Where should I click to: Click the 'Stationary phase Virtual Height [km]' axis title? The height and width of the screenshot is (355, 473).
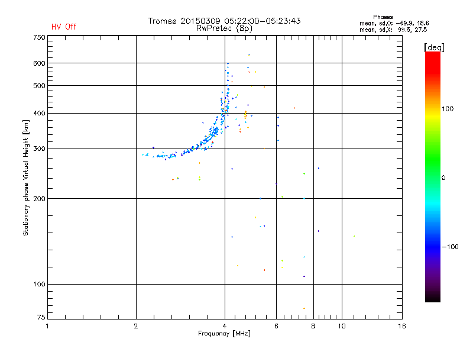26,177
